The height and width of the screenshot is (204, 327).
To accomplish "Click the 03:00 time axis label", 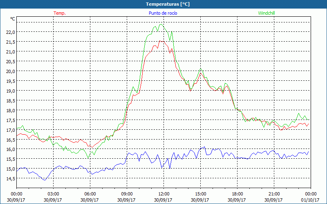I will tap(53, 194).
